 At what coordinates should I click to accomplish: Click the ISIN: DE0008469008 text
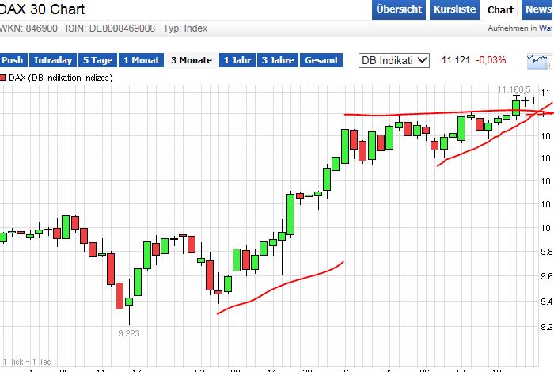point(110,28)
